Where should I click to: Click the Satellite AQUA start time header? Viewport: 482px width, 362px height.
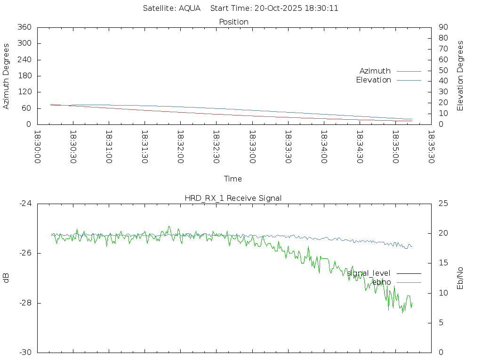click(241, 8)
